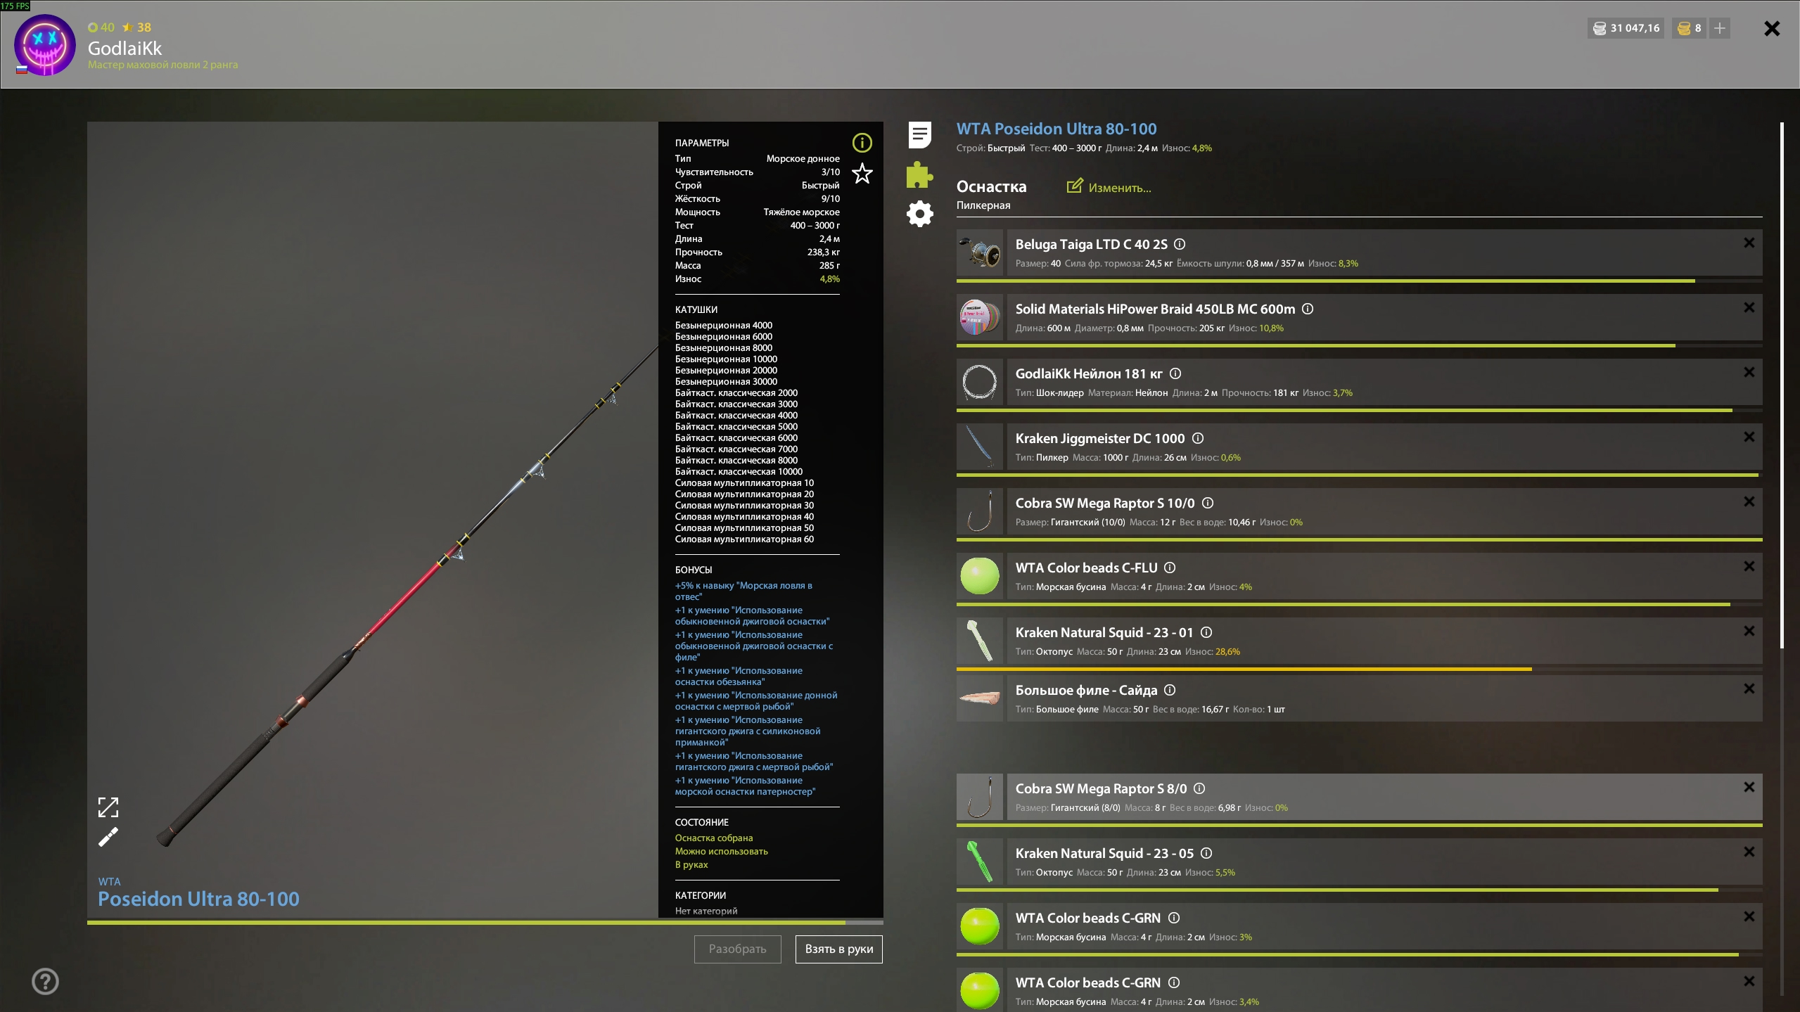Show info for Kraken Jiggmeister DC 1000

(1198, 438)
